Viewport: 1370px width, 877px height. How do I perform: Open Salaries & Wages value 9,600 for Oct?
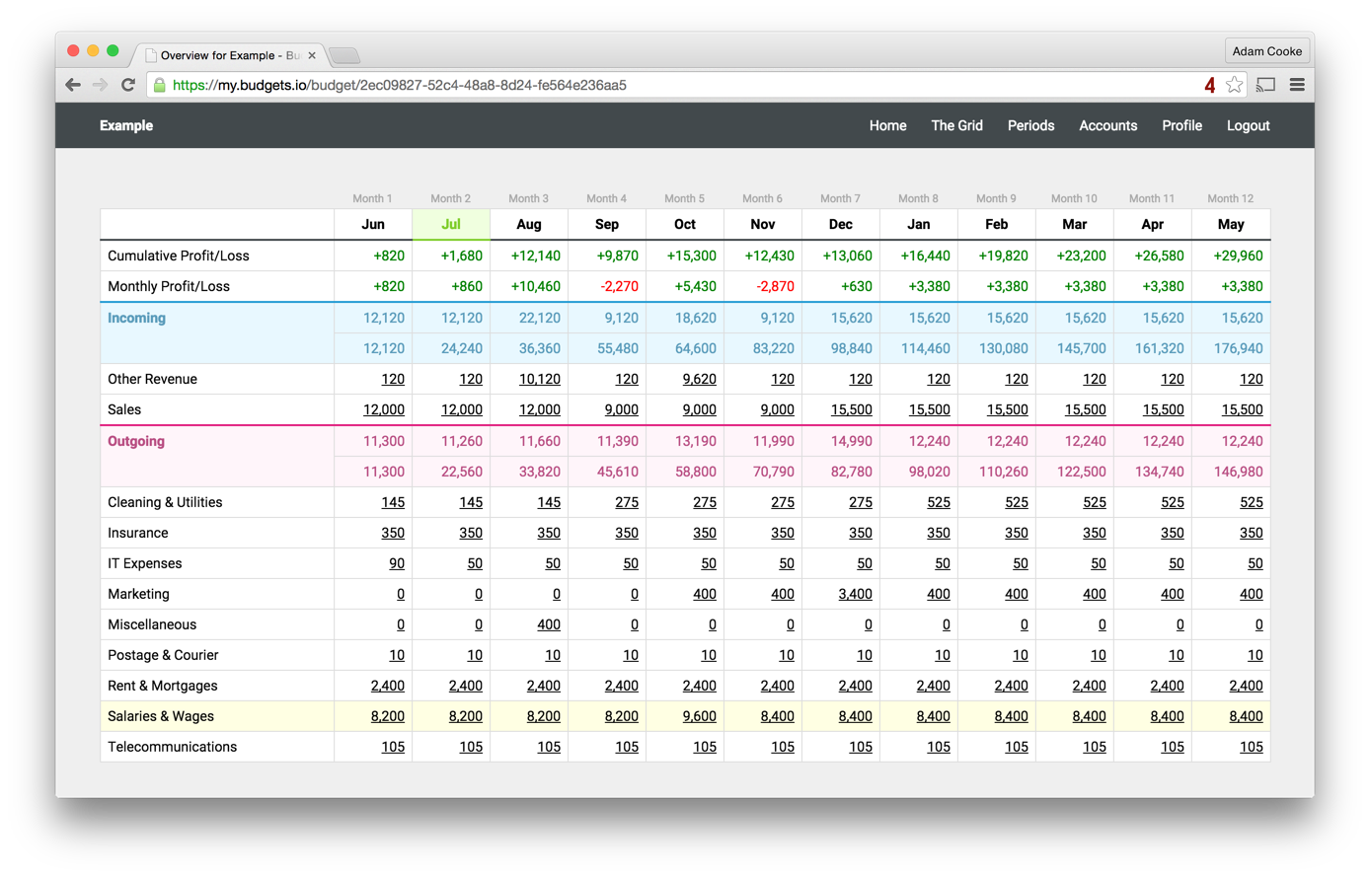coord(700,716)
